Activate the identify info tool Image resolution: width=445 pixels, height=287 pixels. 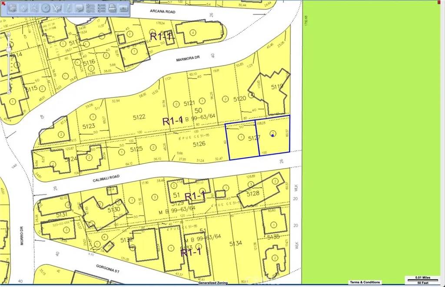tap(68, 9)
